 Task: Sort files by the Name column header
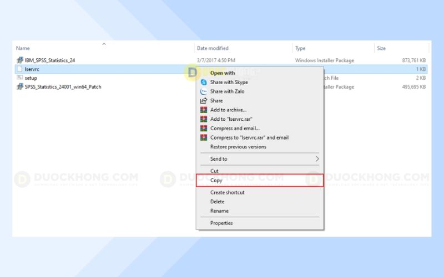23,48
